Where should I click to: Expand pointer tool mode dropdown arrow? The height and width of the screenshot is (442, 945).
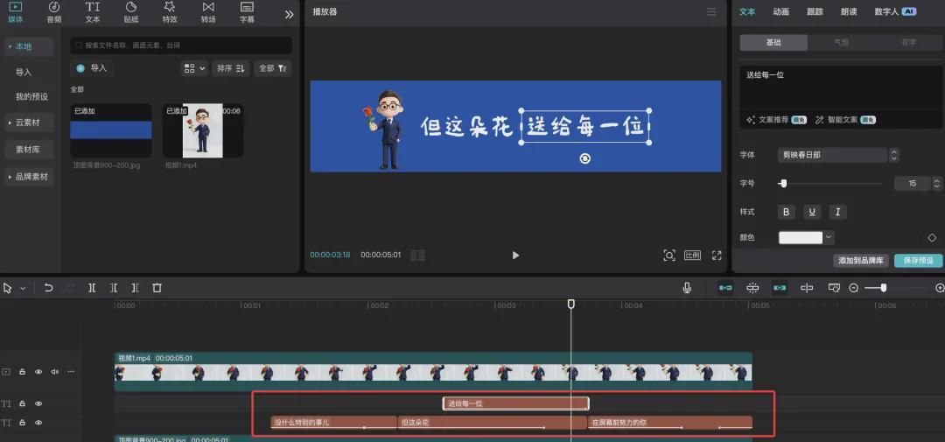point(23,288)
